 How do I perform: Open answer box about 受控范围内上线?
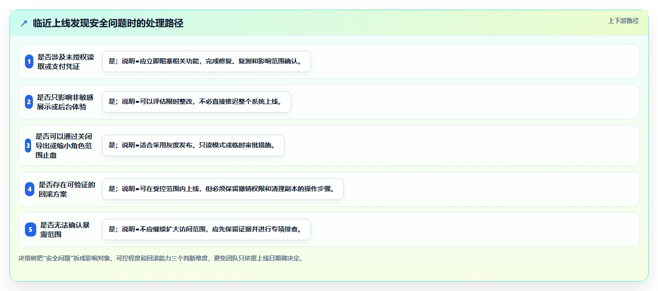[223, 189]
